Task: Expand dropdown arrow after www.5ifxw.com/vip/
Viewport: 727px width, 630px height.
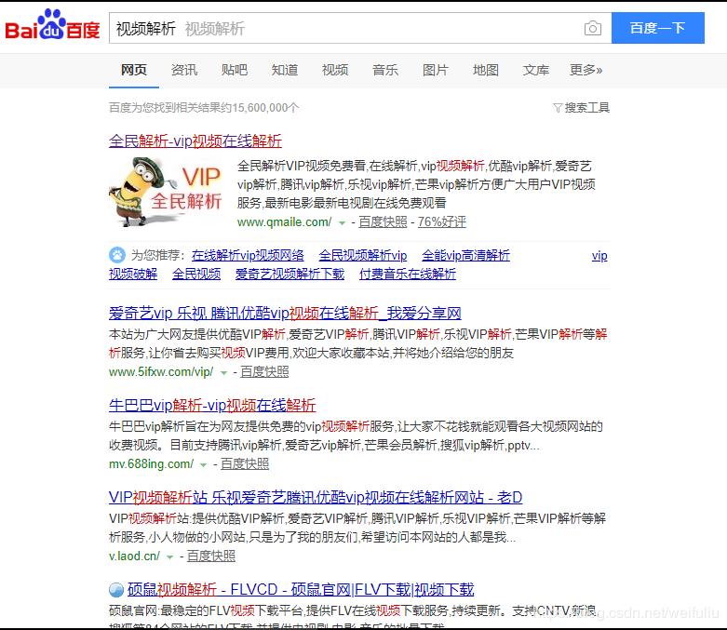Action: pyautogui.click(x=223, y=373)
